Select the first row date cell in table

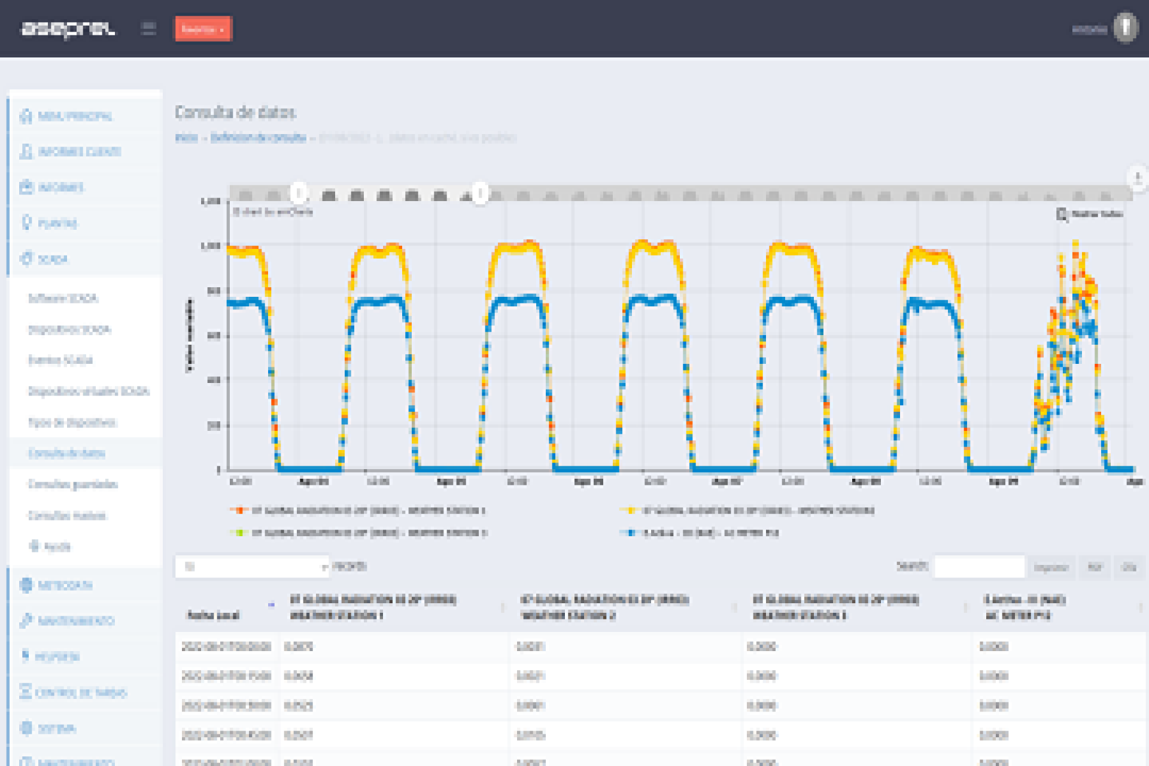(227, 646)
